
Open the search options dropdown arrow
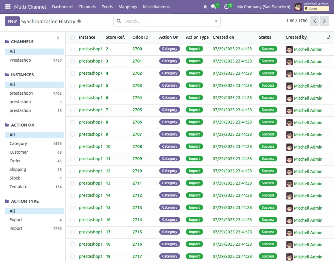tap(216, 21)
